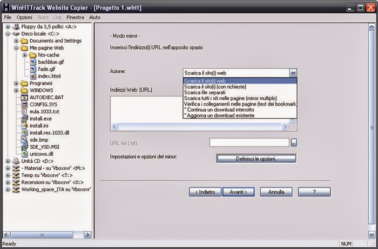Image resolution: width=378 pixels, height=249 pixels.
Task: Click the CONFIG.SYS file icon
Action: pyautogui.click(x=24, y=105)
